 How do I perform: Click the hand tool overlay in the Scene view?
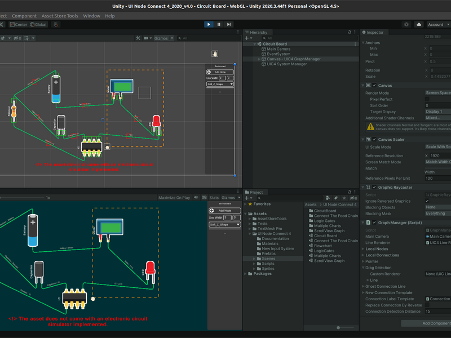(215, 54)
